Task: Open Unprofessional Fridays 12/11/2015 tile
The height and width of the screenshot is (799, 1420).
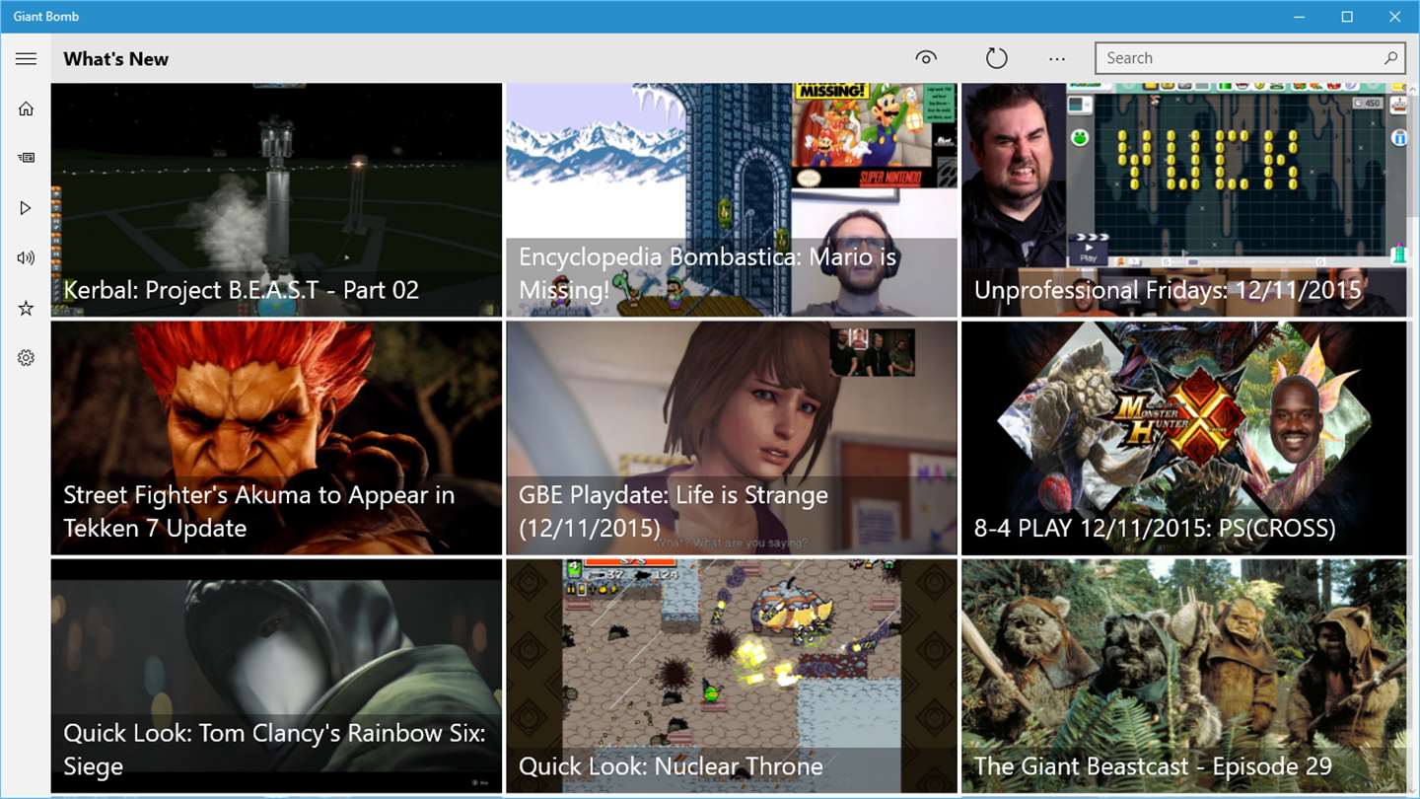Action: [x=1184, y=200]
